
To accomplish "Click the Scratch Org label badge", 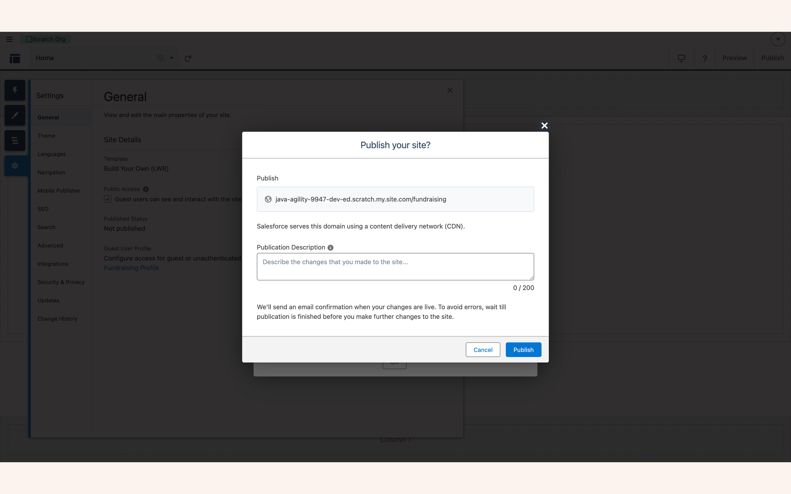I will coord(45,39).
